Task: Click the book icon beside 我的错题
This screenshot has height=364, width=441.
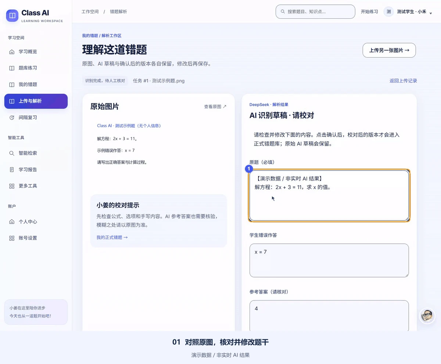Action: pyautogui.click(x=12, y=85)
